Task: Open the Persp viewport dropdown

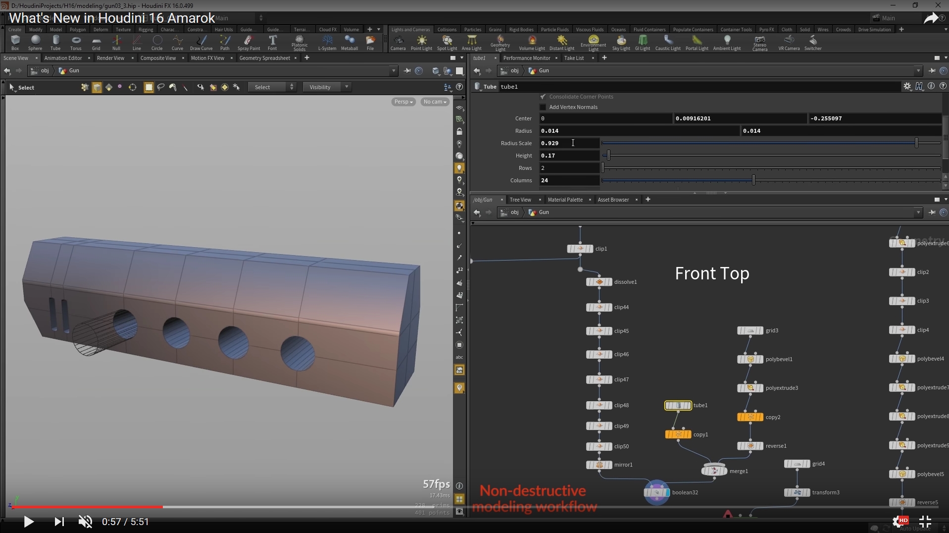Action: (403, 102)
